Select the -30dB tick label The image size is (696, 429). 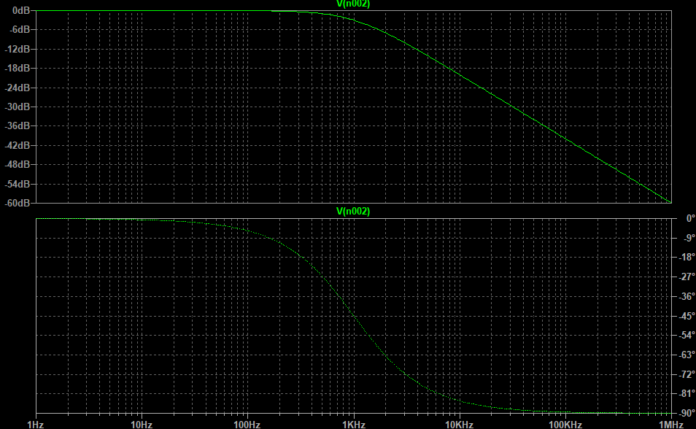coord(18,107)
